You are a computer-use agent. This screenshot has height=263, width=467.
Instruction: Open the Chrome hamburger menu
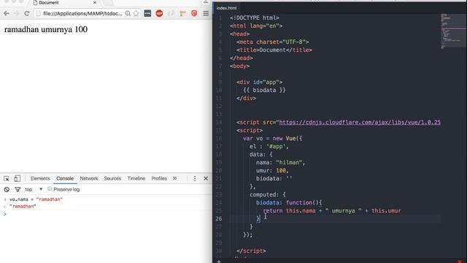coord(206,13)
